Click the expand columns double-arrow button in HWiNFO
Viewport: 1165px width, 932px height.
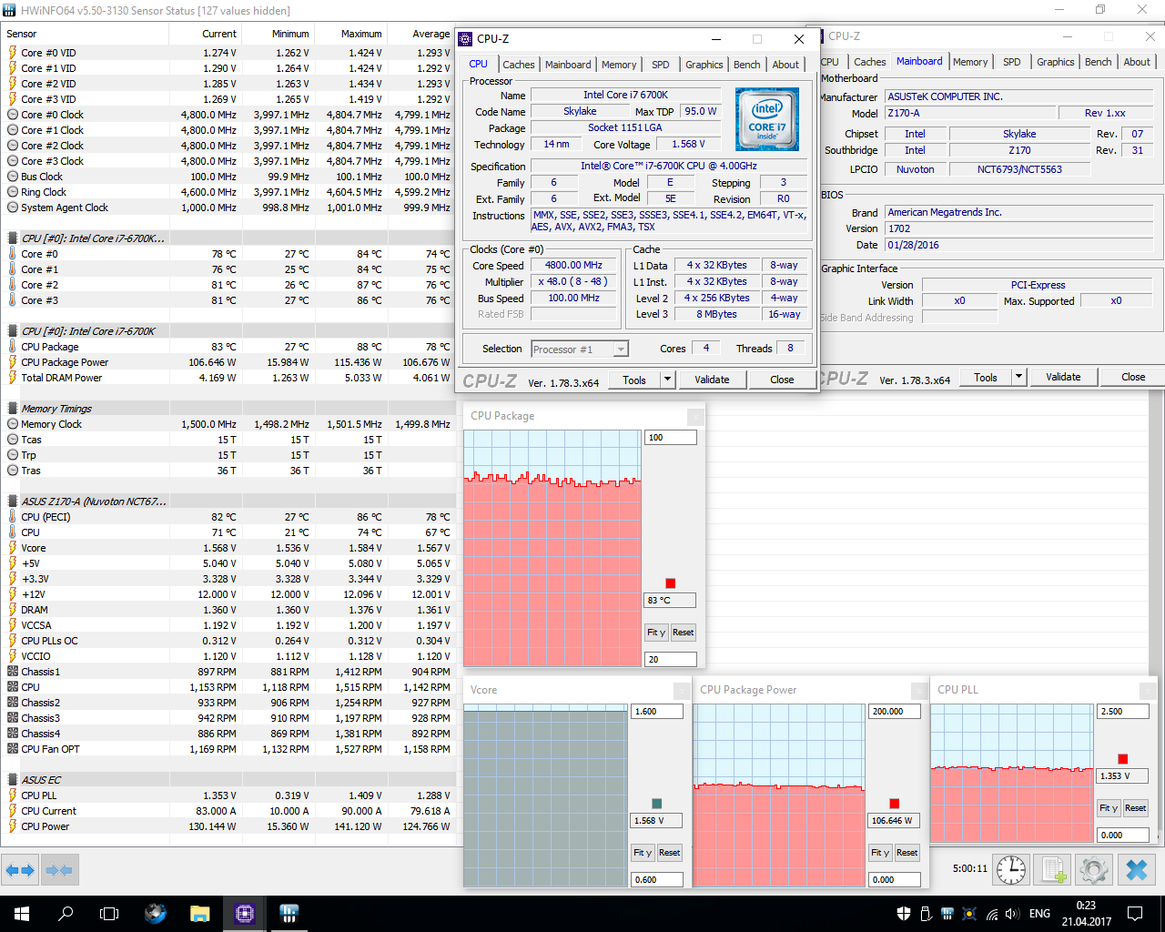(20, 870)
